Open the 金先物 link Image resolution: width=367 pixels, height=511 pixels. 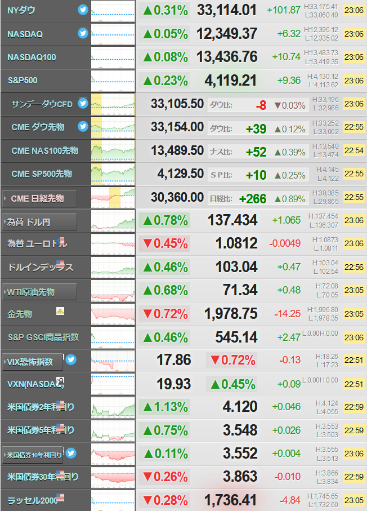click(x=20, y=314)
